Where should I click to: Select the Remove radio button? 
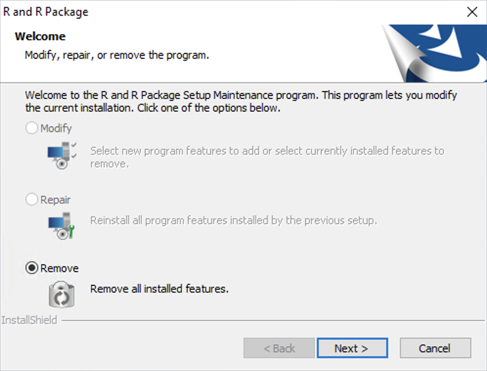[x=32, y=268]
